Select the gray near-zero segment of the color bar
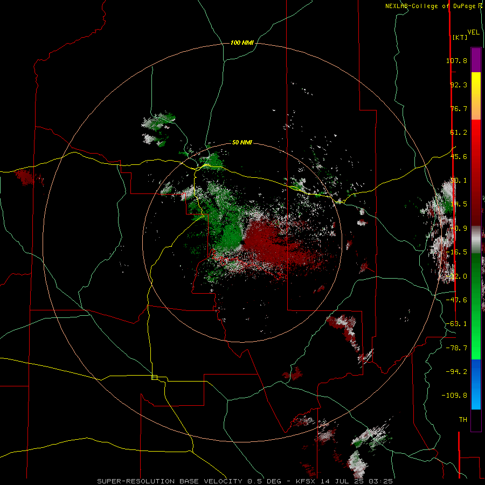 click(x=476, y=239)
